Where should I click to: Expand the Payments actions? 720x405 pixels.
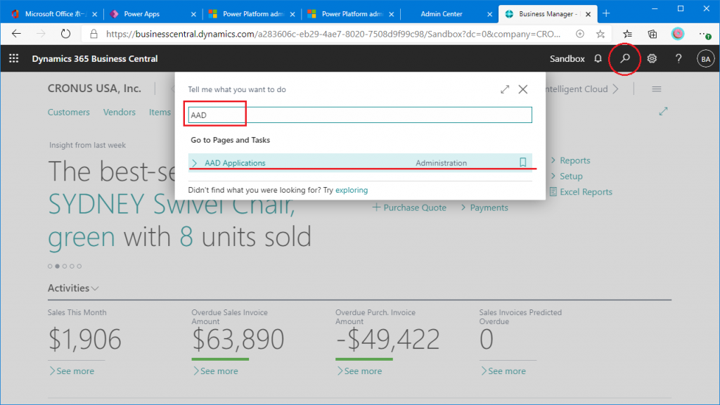point(484,207)
